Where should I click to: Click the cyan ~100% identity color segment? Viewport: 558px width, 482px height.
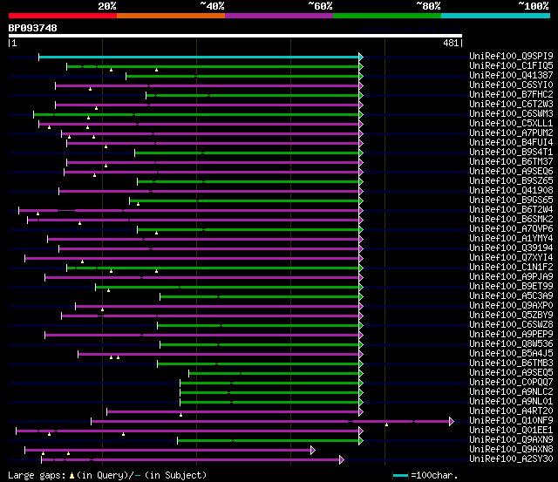[495, 16]
